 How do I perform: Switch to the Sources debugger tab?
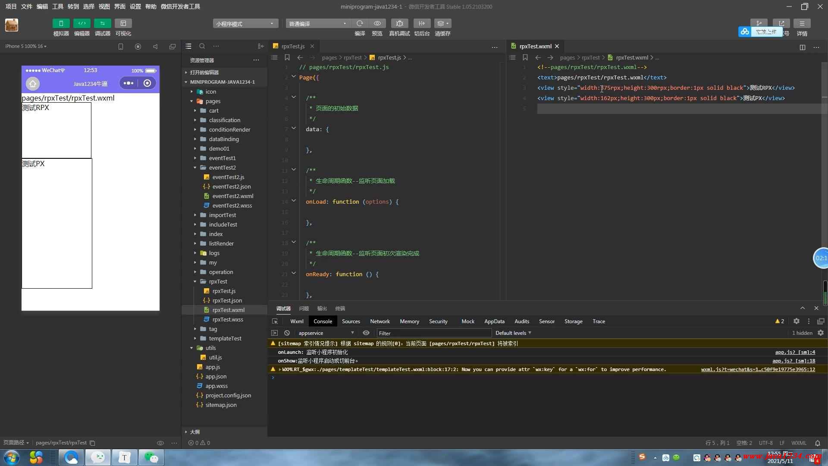pos(351,321)
